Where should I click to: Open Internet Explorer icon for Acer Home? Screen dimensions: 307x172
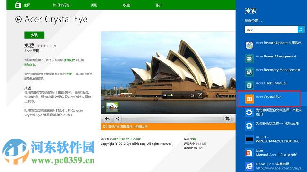pyautogui.click(x=249, y=166)
